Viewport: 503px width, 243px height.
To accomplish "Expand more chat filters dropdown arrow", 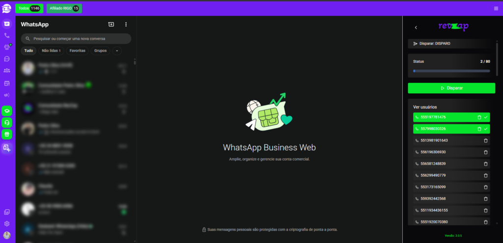I will 117,51.
